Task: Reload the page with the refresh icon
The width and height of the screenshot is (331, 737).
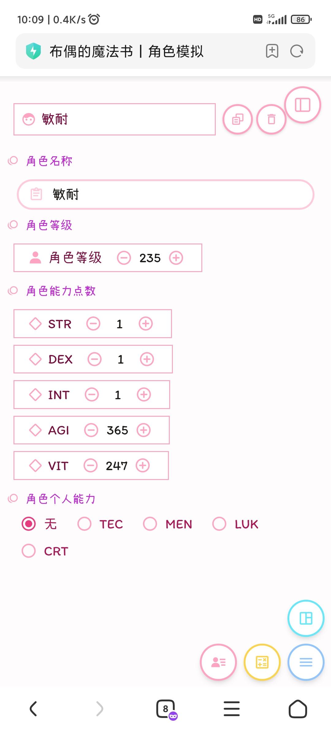Action: coord(297,51)
